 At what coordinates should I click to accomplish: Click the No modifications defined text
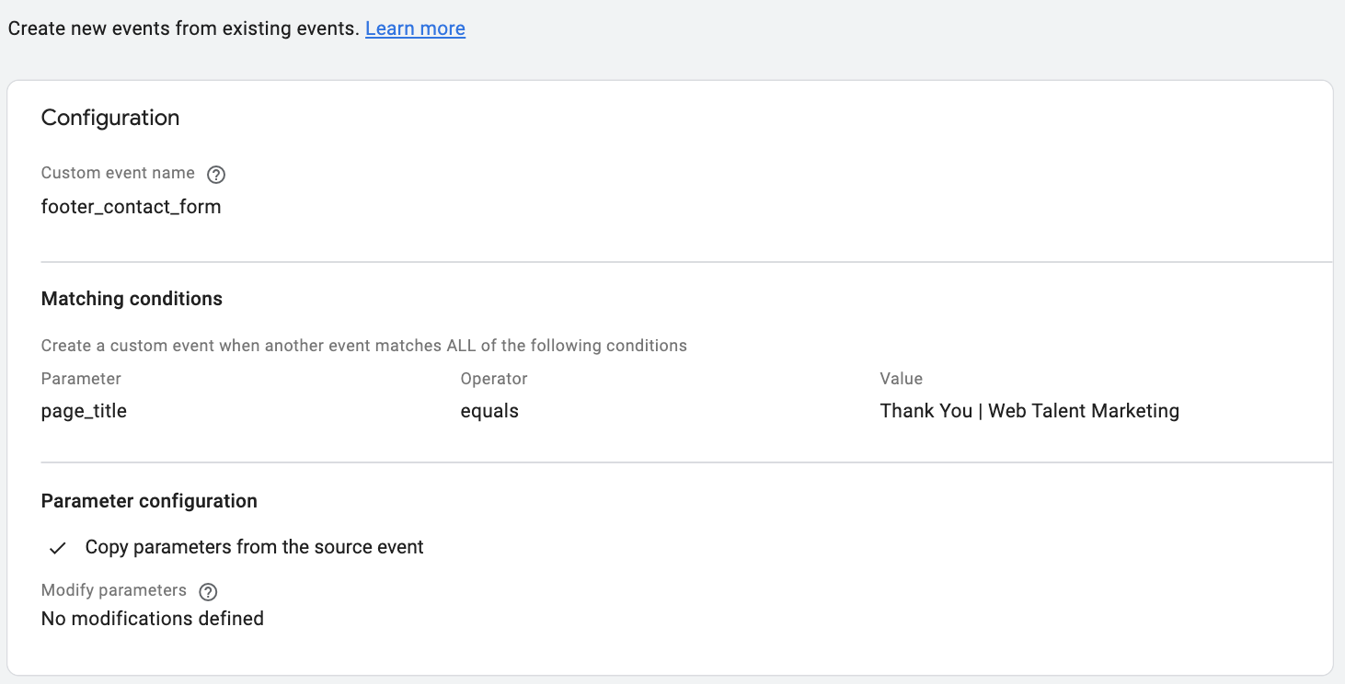(153, 619)
